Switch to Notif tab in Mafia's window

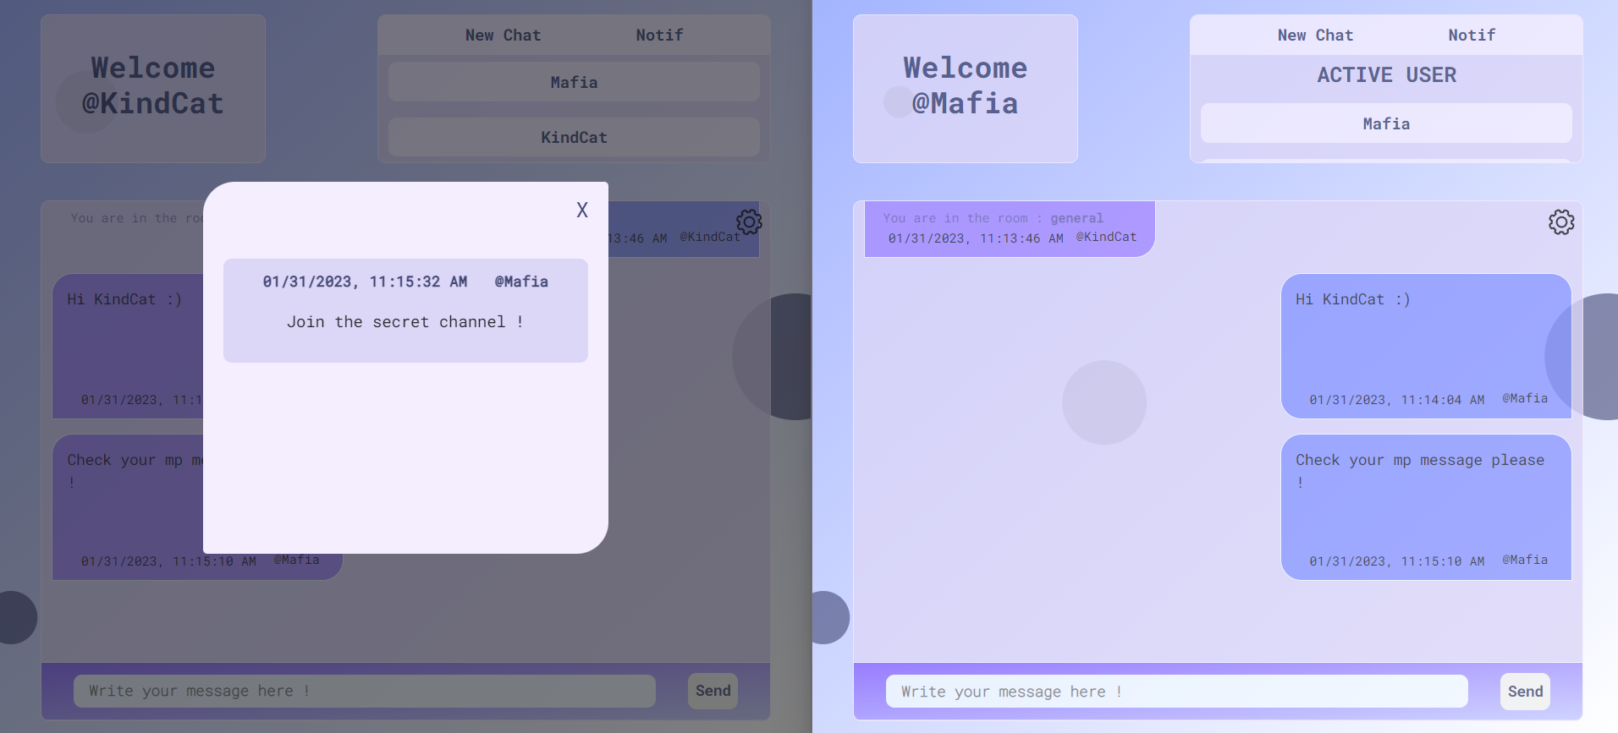click(x=1472, y=35)
